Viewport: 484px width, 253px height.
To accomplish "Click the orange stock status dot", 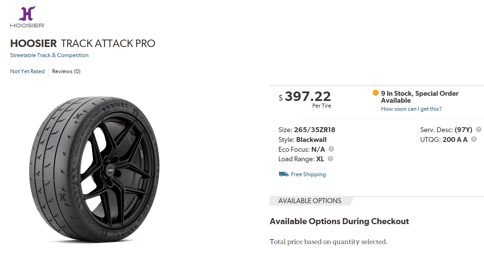I will coord(376,93).
